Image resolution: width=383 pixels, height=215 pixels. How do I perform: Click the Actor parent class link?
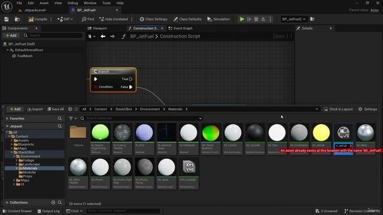click(x=375, y=10)
